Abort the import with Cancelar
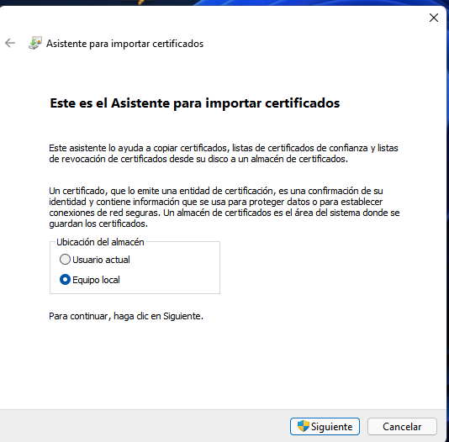 [x=402, y=426]
